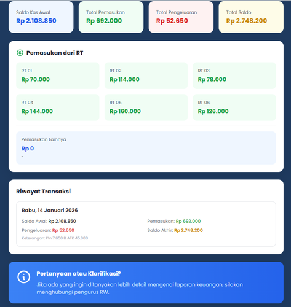Select the Total Pemasukan summary card
Viewport: 291px width, 307px height.
coord(111,17)
